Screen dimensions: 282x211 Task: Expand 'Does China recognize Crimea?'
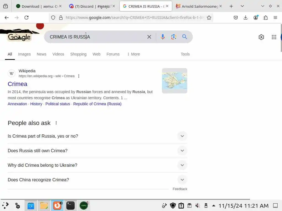[97, 180]
